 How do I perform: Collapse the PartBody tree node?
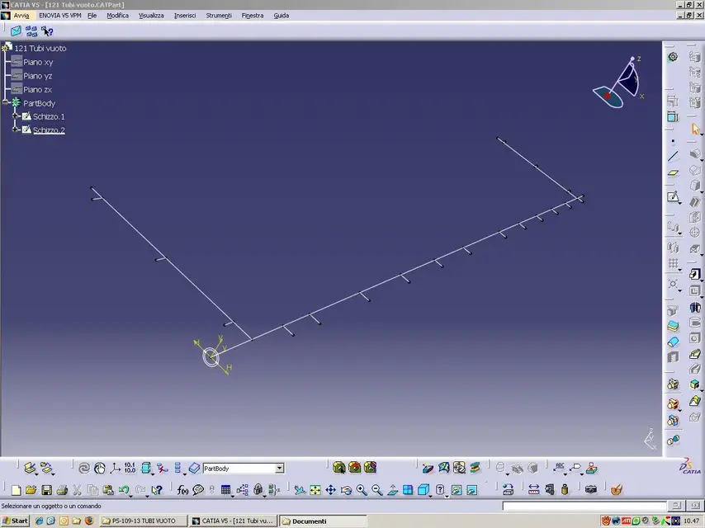(6, 102)
